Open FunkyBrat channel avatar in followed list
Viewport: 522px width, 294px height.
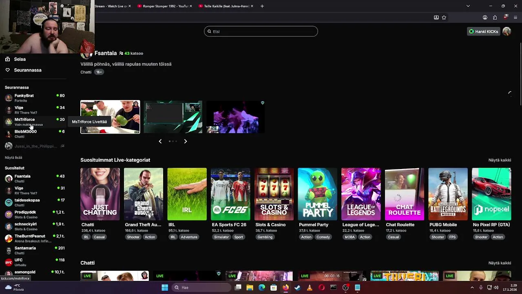(x=9, y=98)
